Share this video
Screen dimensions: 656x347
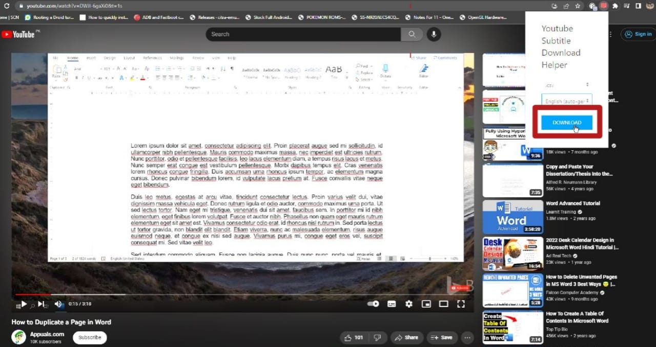click(x=406, y=337)
